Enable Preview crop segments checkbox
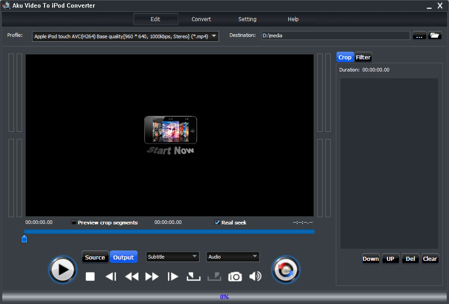Viewport: 449px width, 304px height. [x=74, y=223]
